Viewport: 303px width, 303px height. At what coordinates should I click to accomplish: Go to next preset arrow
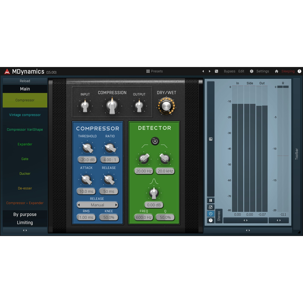click(210, 71)
